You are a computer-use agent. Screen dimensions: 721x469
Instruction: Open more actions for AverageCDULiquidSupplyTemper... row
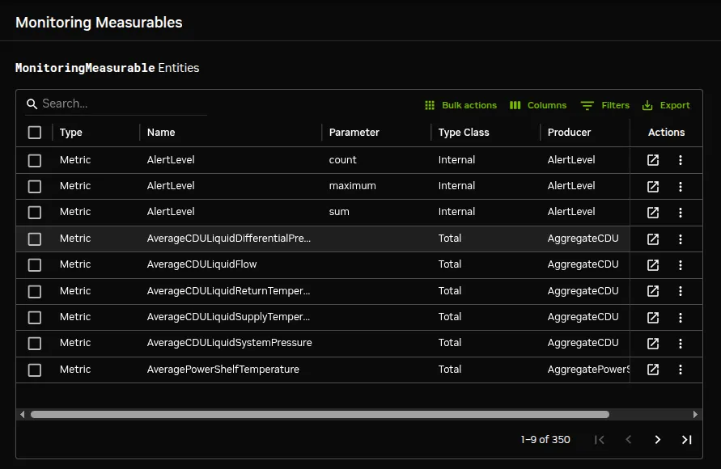coord(681,318)
